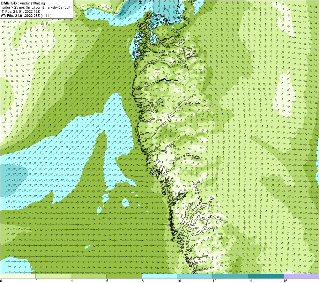
Task: Pick the 8–10 m/s light cyan swatch
Action: coord(159,276)
